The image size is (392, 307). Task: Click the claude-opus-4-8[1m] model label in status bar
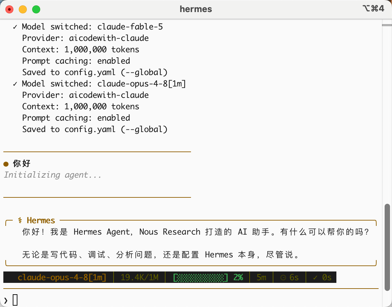[62, 277]
